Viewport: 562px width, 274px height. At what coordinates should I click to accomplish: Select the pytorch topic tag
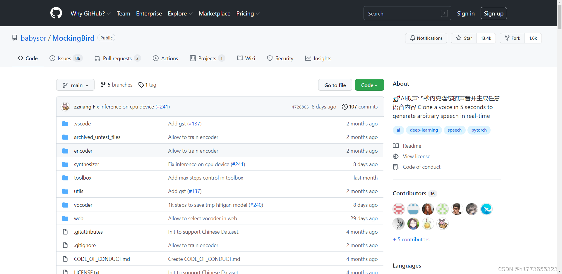[479, 130]
